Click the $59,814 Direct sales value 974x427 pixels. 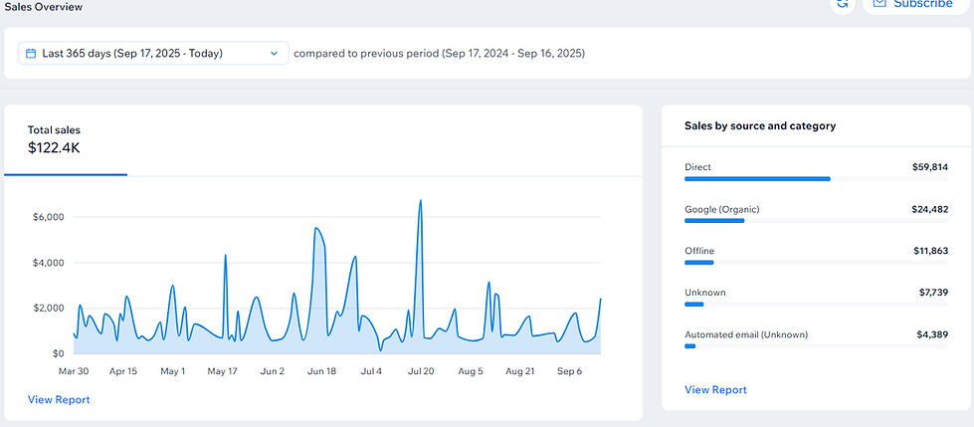(930, 167)
